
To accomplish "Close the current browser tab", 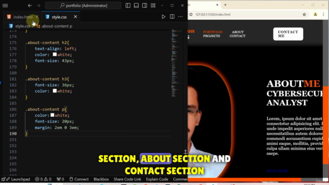I will coord(217,5).
